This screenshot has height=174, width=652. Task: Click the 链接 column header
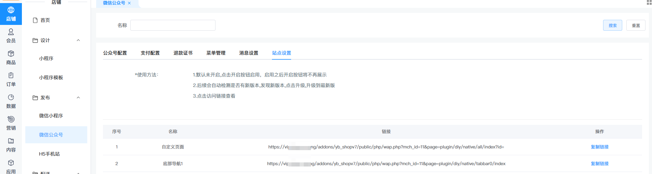(x=386, y=131)
